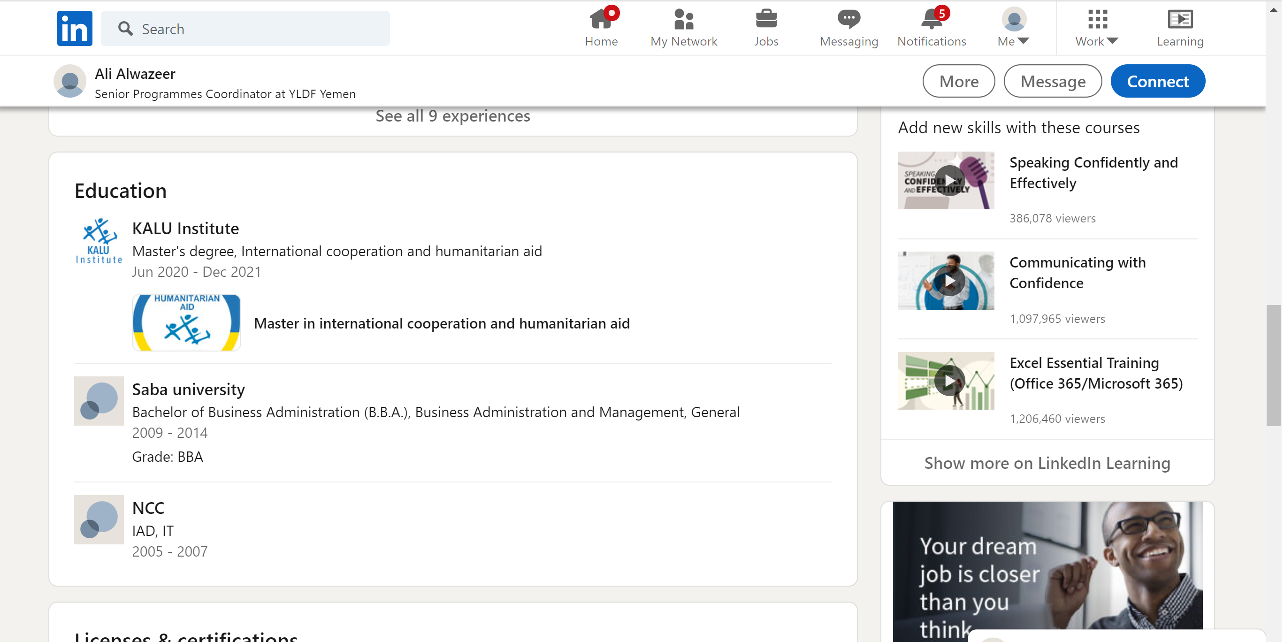The width and height of the screenshot is (1284, 642).
Task: Play Communicating with Confidence course thumbnail
Action: coord(949,281)
